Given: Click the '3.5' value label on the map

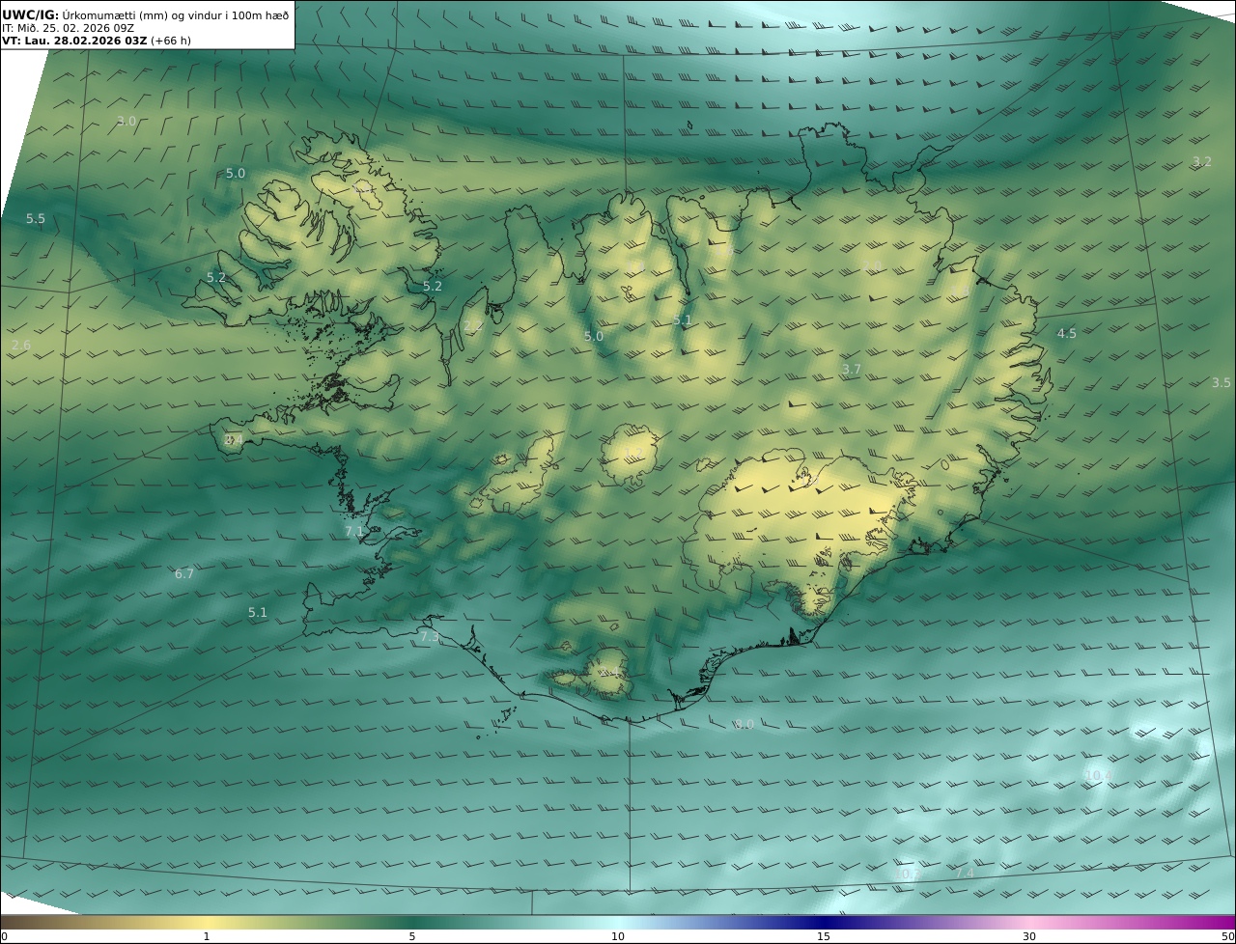Looking at the screenshot, I should [x=1222, y=382].
